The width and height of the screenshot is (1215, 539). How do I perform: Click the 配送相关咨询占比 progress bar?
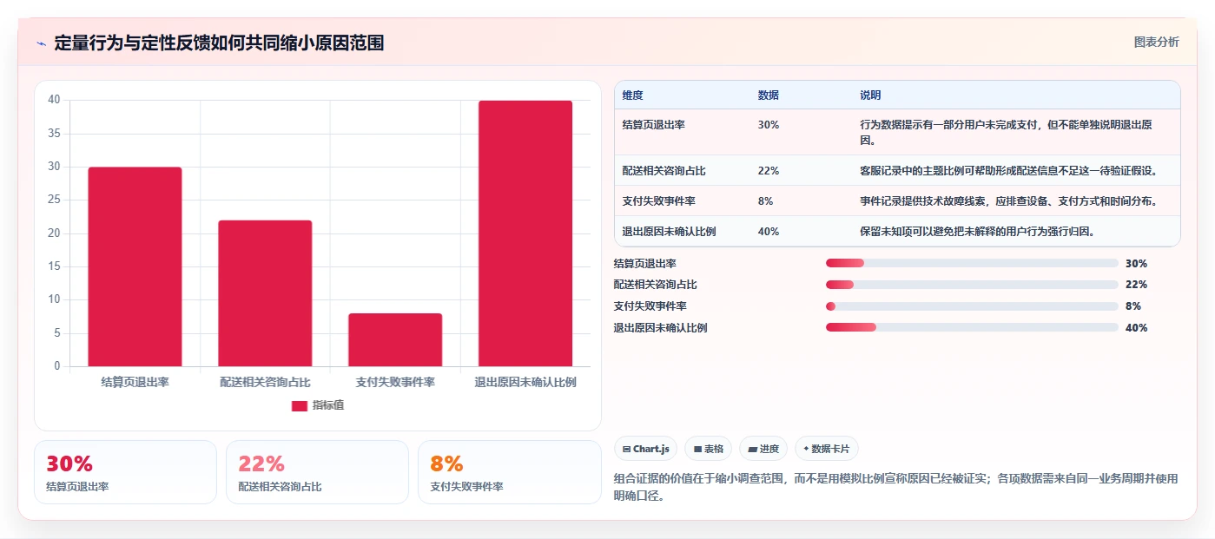coord(972,285)
